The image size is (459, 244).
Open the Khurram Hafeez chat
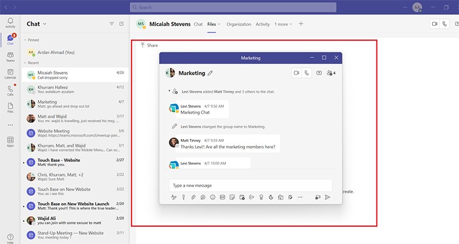click(x=75, y=90)
